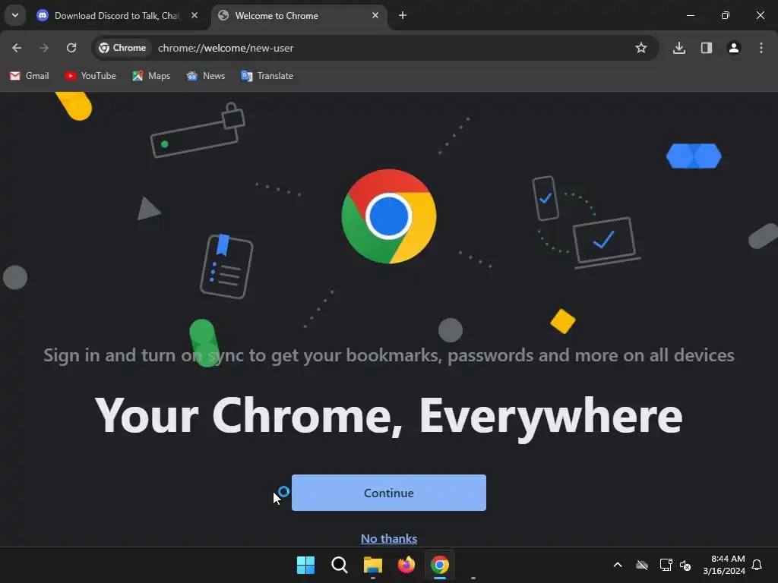Click the Chrome site info chip
The image size is (778, 583).
[122, 48]
